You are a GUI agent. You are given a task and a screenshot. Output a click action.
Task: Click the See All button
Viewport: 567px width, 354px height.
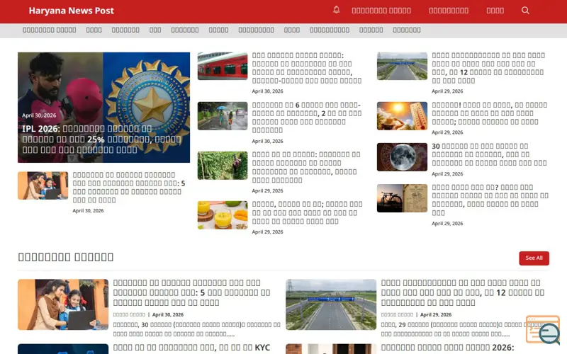(x=534, y=258)
